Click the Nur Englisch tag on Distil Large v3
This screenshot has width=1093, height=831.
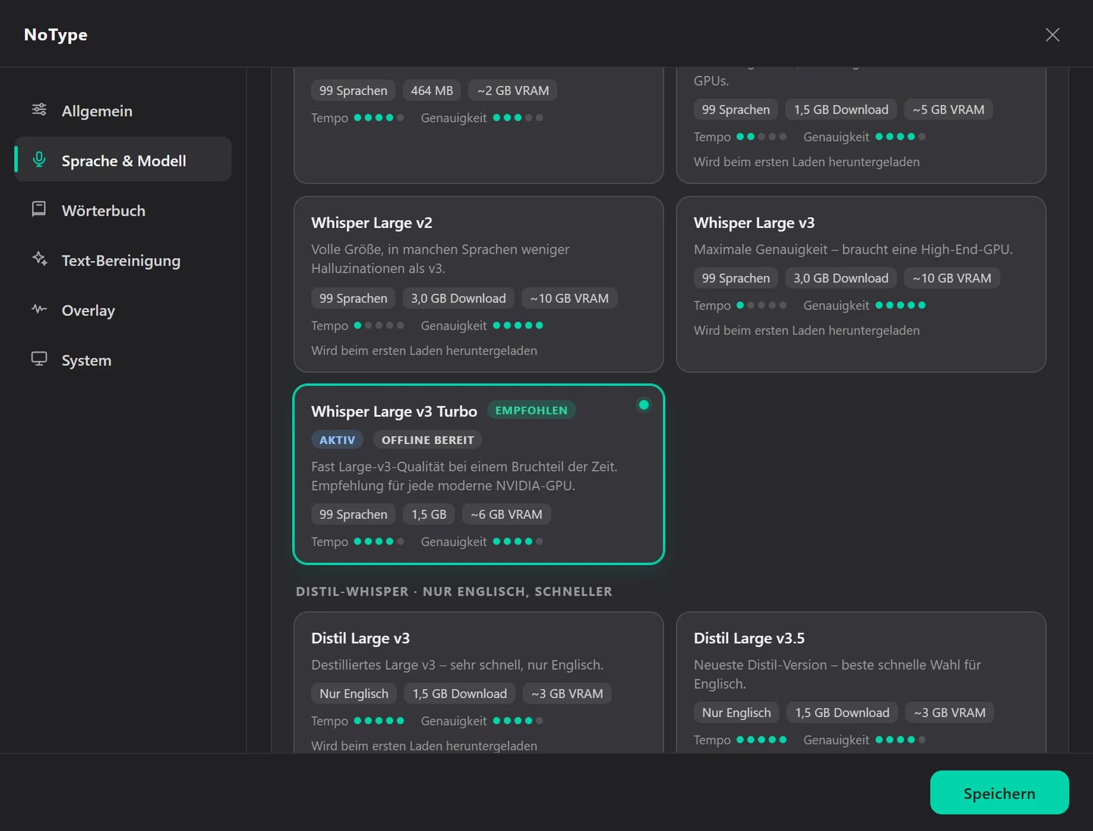click(353, 693)
